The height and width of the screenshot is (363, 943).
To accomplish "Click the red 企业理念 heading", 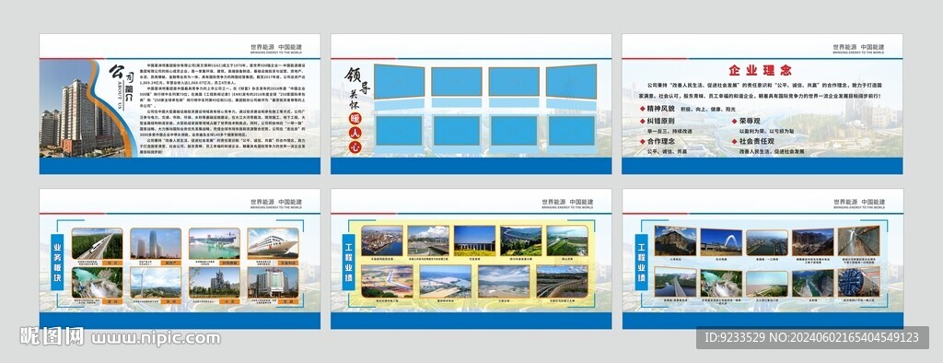I will tap(760, 70).
